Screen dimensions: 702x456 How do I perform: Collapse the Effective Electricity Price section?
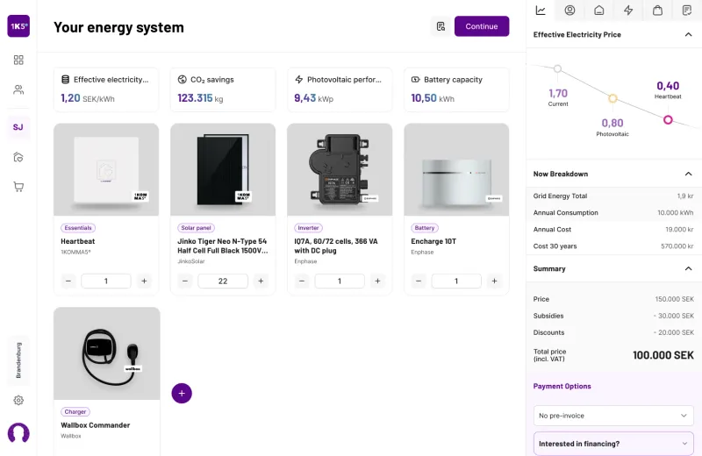689,34
